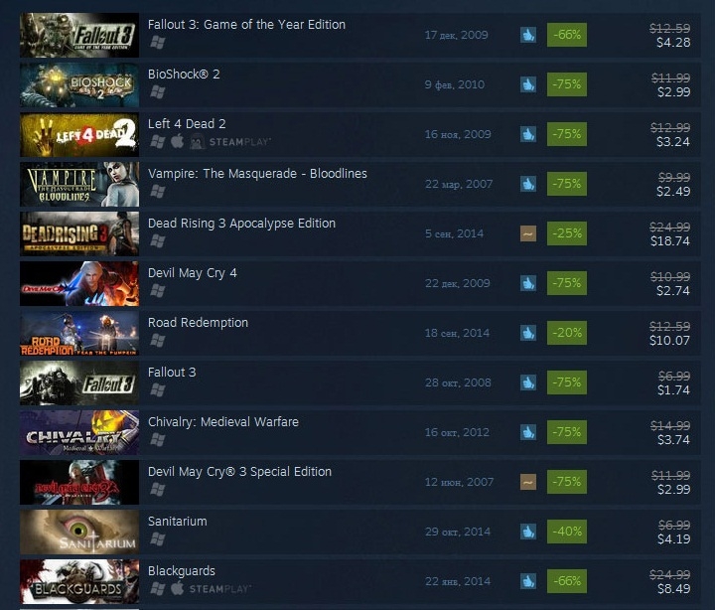Screen dimensions: 715x610
Task: Open the Devil May Cry 4 game thumbnail
Action: 79,283
